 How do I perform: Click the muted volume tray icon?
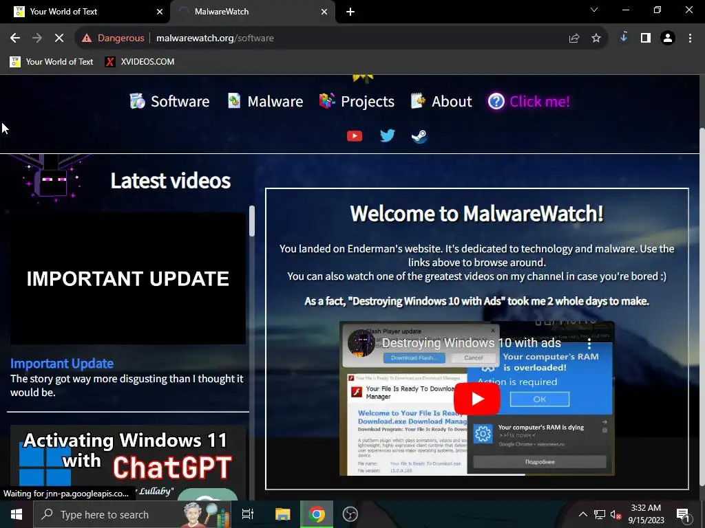click(x=615, y=514)
